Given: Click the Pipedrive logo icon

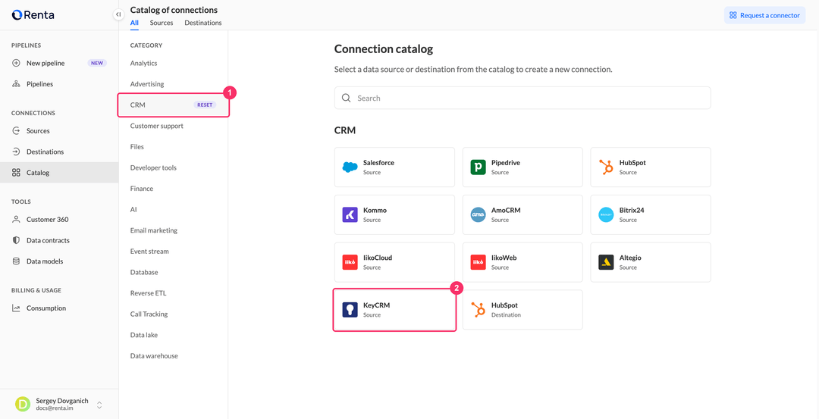Looking at the screenshot, I should click(x=478, y=167).
